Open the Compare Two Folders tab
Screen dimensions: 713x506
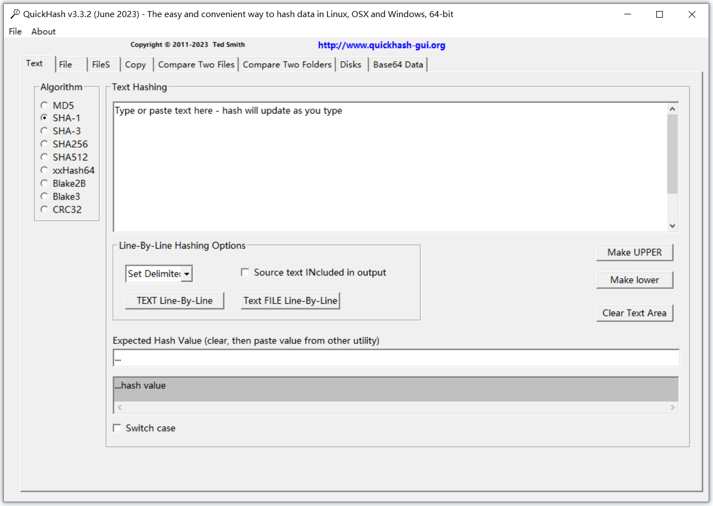[x=287, y=64]
